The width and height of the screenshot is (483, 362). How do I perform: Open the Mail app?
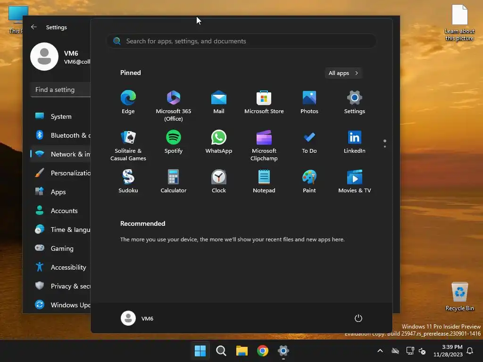[x=219, y=102]
